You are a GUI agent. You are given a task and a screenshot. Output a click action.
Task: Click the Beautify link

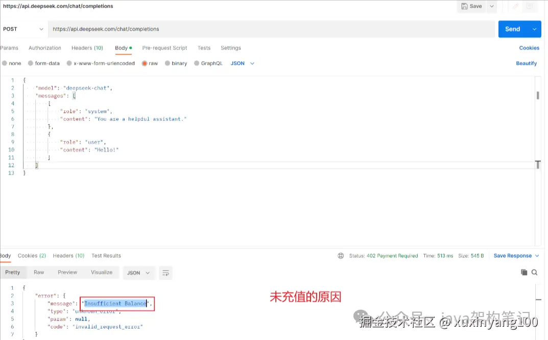tap(527, 63)
